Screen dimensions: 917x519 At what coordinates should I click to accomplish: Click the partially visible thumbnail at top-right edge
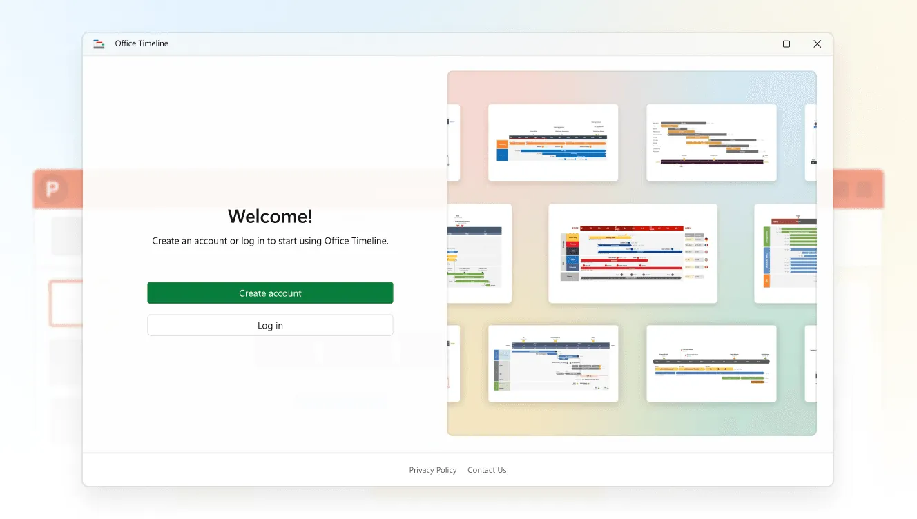click(x=811, y=143)
